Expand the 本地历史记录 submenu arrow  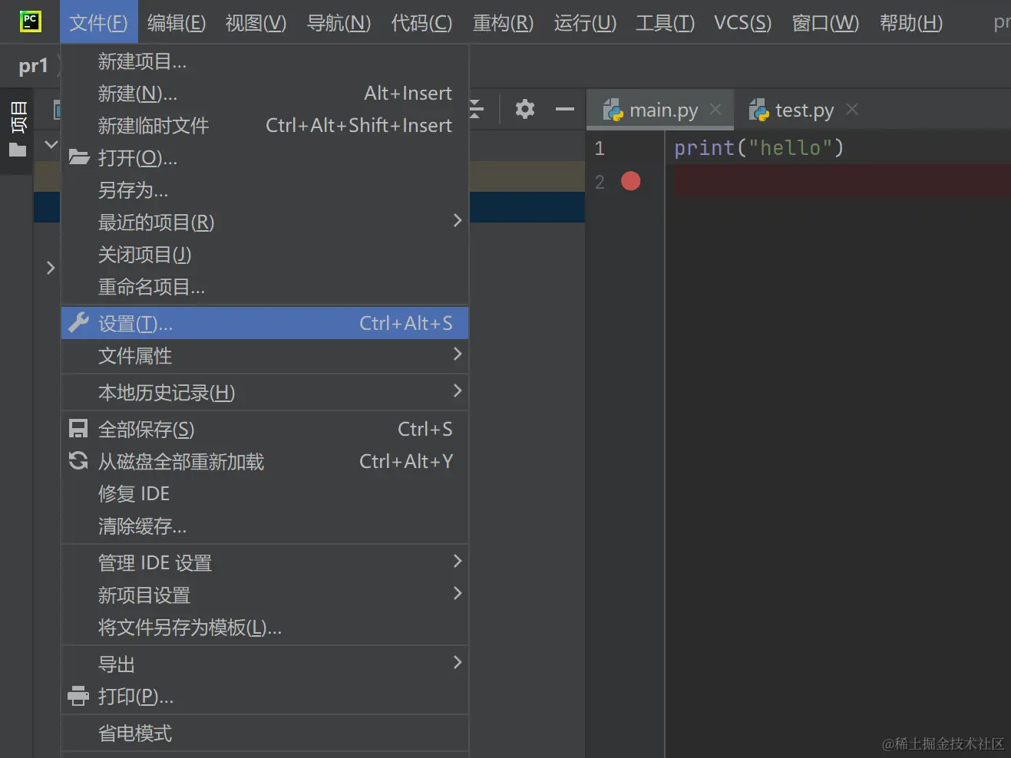point(458,391)
